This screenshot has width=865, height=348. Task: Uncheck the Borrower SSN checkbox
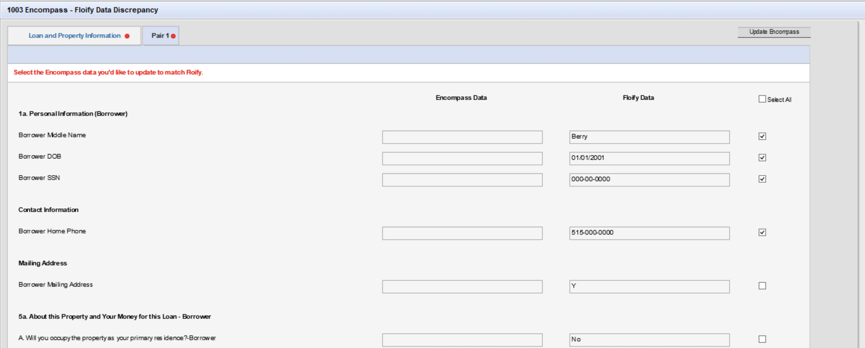click(x=762, y=179)
